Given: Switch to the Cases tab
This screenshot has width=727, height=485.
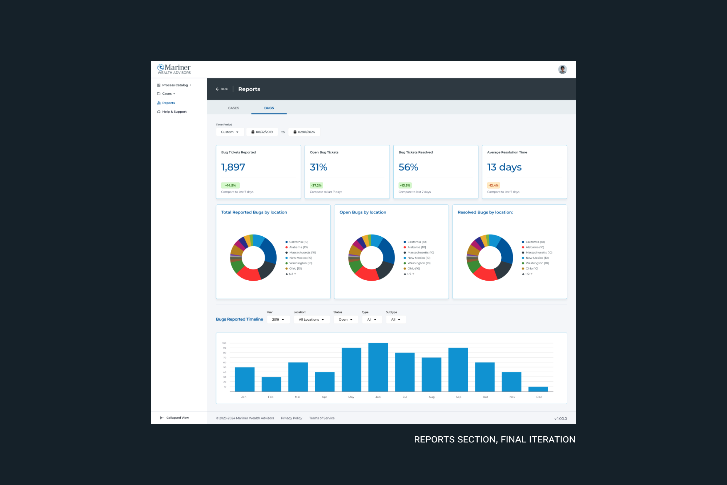Looking at the screenshot, I should [x=233, y=108].
